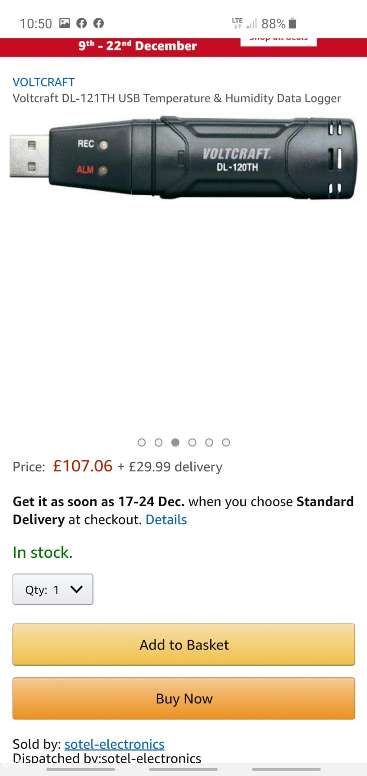
Task: Tap the gallery image icon in status bar
Action: 65,23
